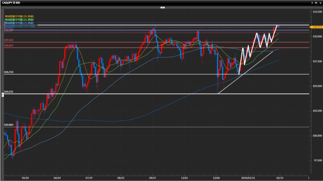The image size is (323, 181).
Task: Maximize the CAD/JPY chart window
Action: coord(316,3)
